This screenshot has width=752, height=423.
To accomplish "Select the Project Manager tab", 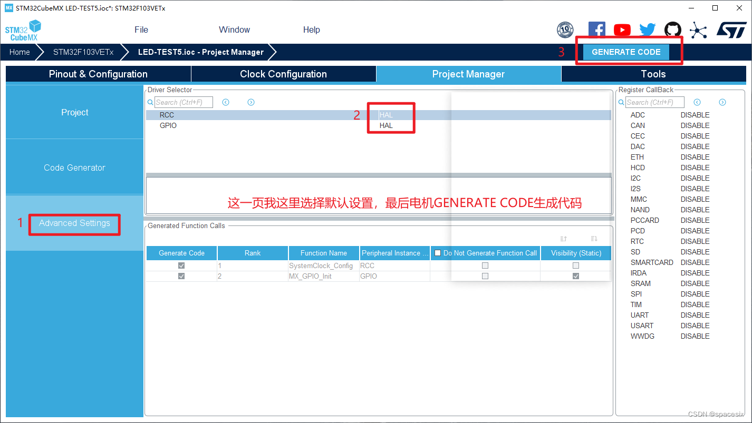I will pos(468,74).
